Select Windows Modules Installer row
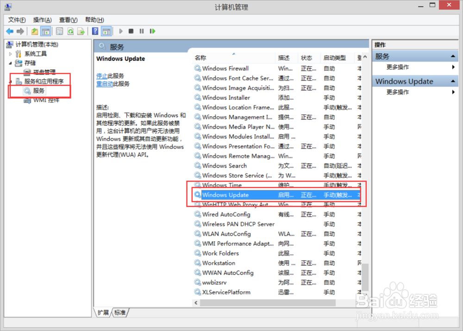The image size is (463, 331). pyautogui.click(x=277, y=137)
